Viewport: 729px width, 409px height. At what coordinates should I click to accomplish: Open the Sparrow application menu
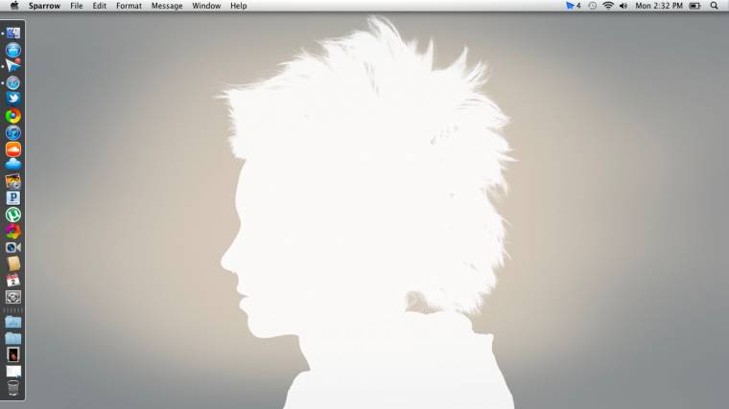[x=44, y=6]
